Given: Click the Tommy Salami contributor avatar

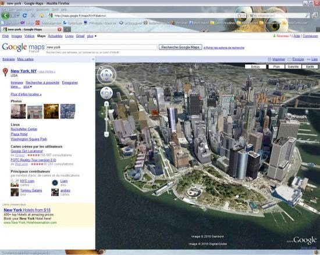Looking at the screenshot, I should [15, 192].
